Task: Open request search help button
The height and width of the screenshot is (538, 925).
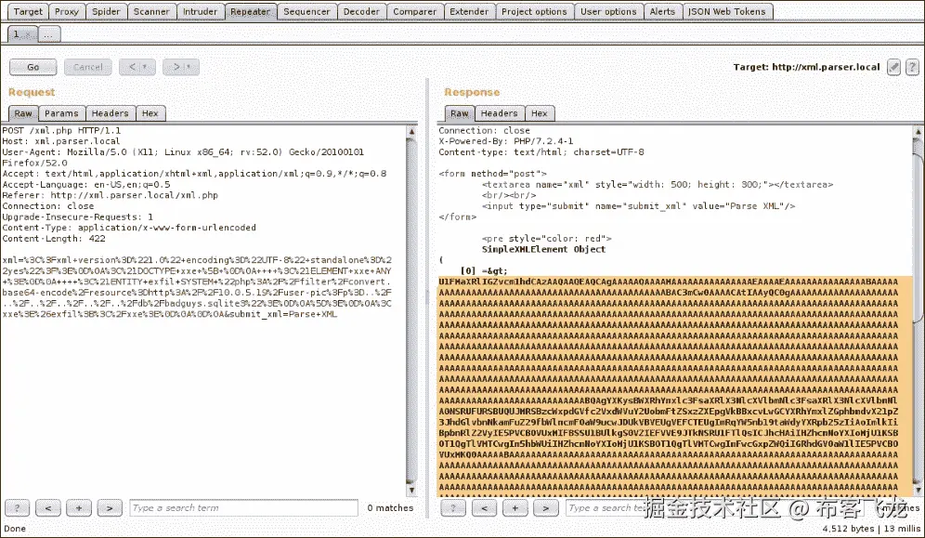Action: tap(17, 508)
